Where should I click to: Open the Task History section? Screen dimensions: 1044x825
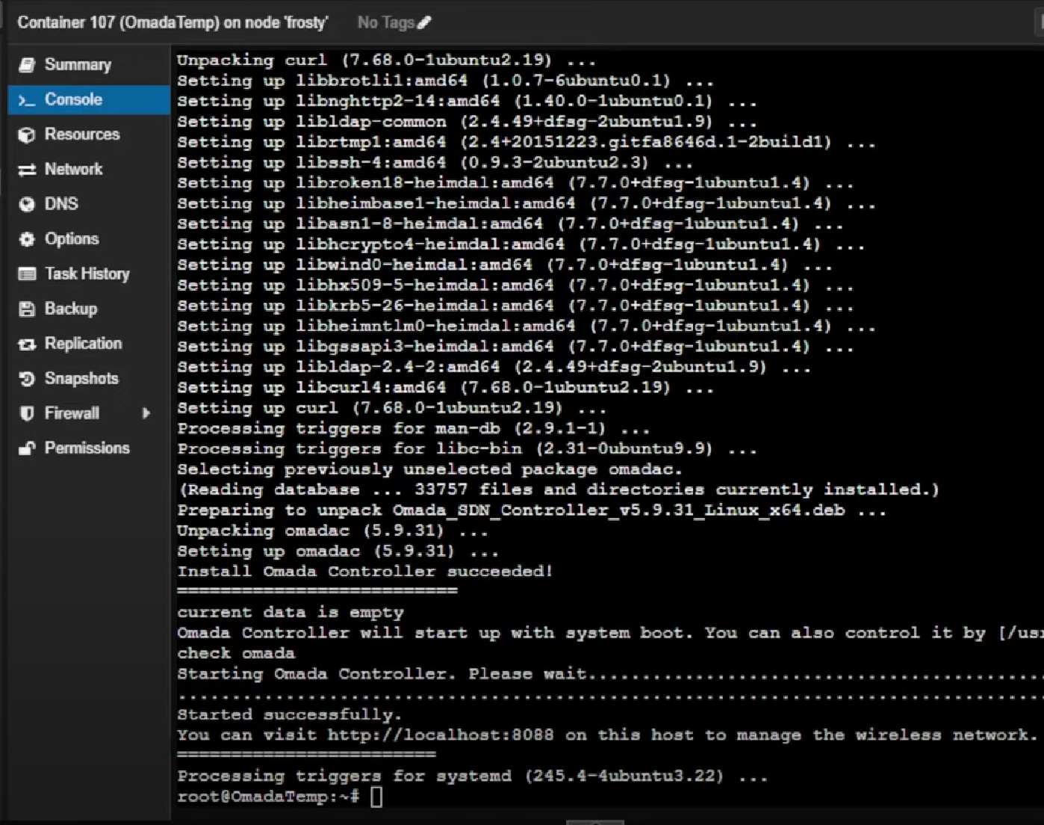87,274
